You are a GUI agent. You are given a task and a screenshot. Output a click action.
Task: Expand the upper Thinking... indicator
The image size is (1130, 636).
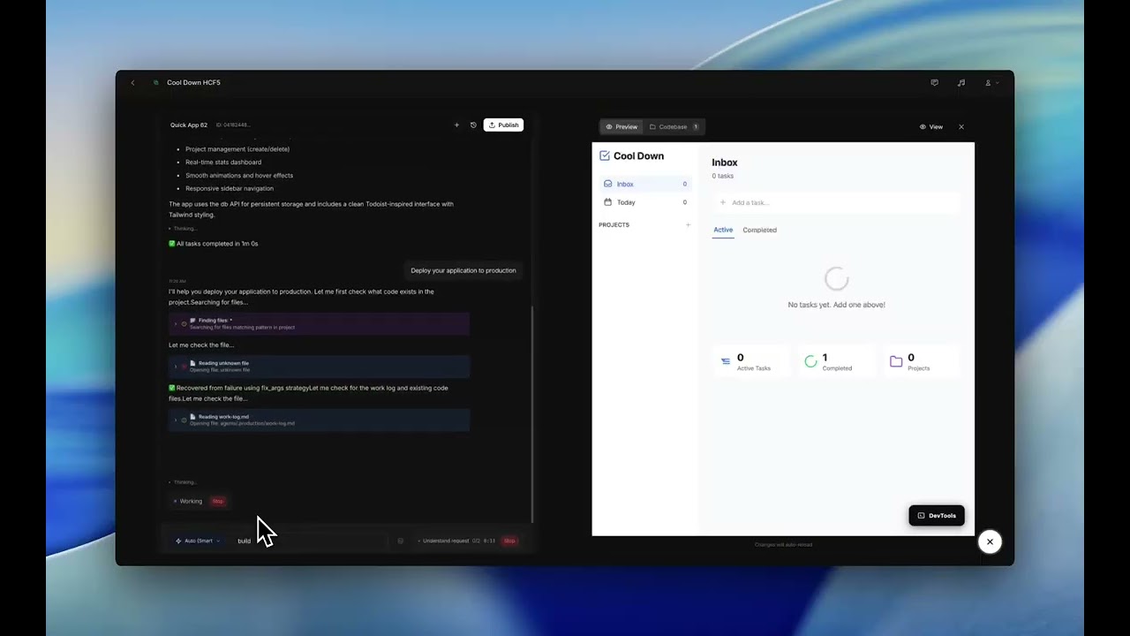click(183, 229)
